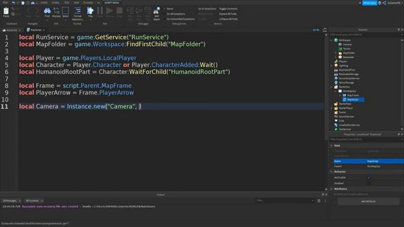
Task: Open the Replace tool
Action: [x=56, y=12]
